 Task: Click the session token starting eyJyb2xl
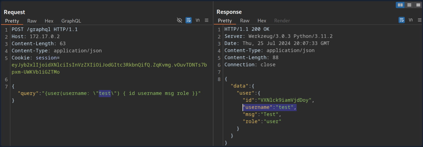click(109, 68)
